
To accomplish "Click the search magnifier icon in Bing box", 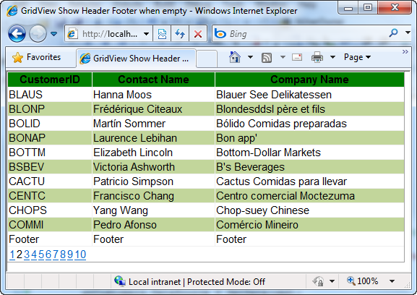I will pos(393,33).
